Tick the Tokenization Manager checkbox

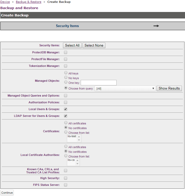(66, 66)
